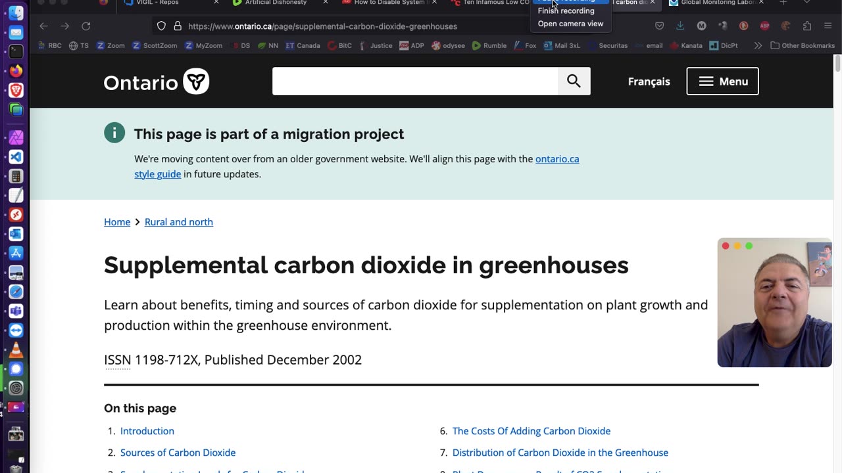List all tabs with the tab-bar chevron

pyautogui.click(x=806, y=3)
